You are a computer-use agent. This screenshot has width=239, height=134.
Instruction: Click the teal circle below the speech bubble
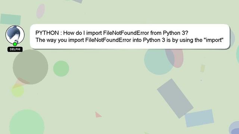tap(158, 61)
